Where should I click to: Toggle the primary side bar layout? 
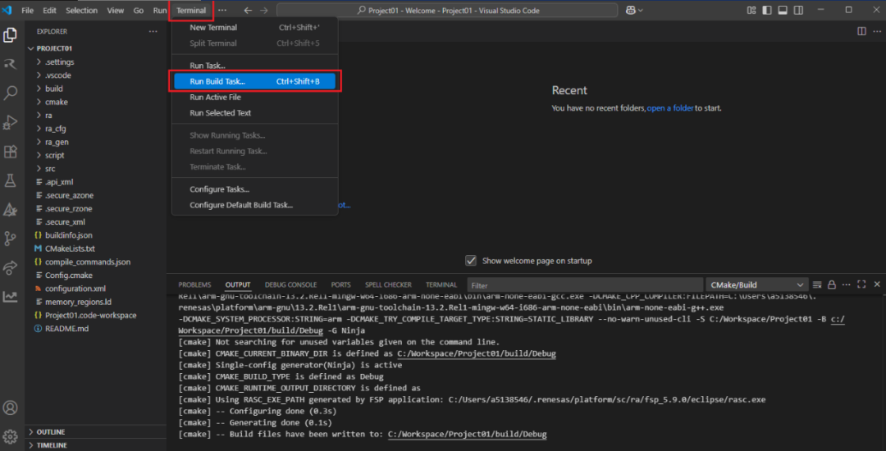(x=767, y=11)
